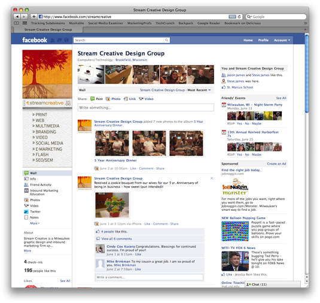
Task: Open the Account dropdown menu
Action: click(282, 40)
